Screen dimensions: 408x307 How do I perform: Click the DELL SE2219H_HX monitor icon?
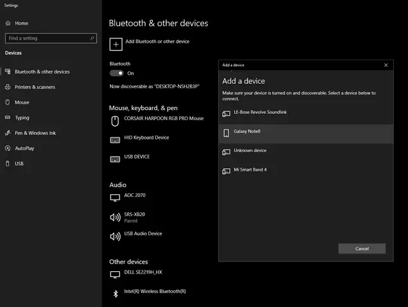click(115, 275)
